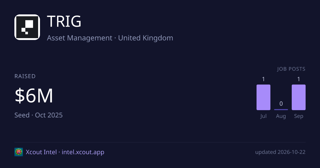Select the $6M raised amount

click(x=34, y=96)
